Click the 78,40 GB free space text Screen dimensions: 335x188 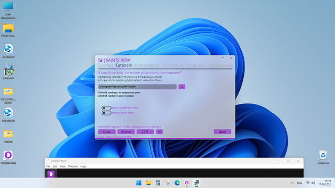pyautogui.click(x=119, y=92)
